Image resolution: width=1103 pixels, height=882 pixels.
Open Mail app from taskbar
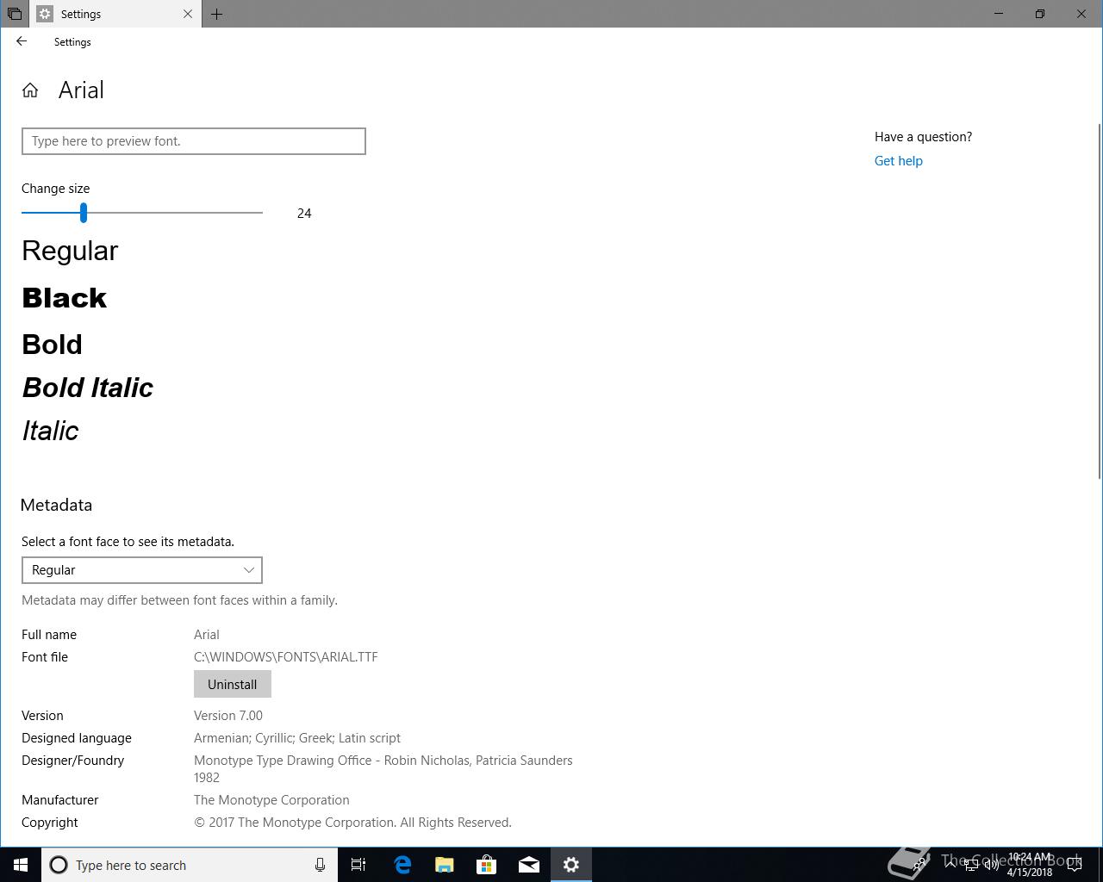click(529, 865)
